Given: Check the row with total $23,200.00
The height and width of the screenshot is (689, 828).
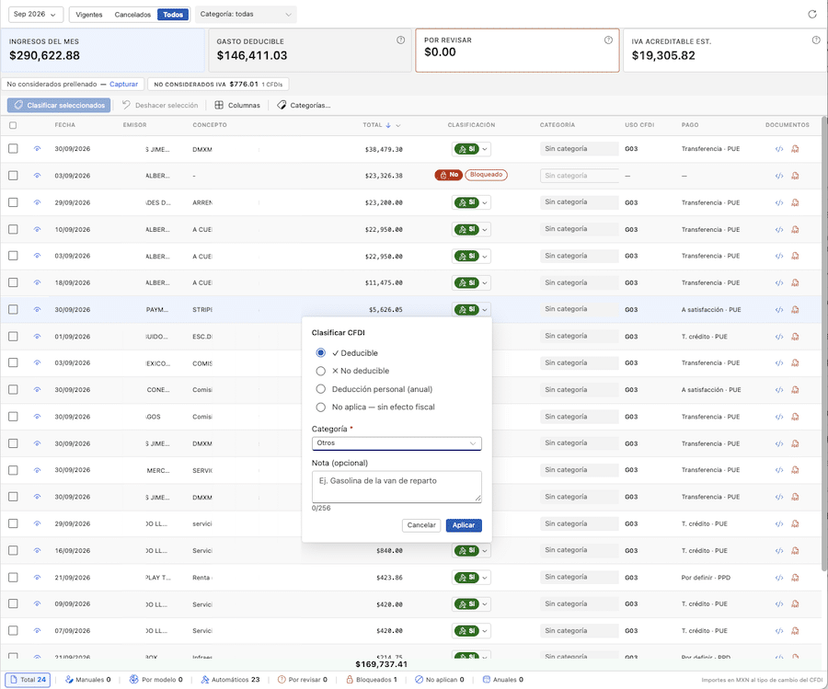Looking at the screenshot, I should click(x=13, y=202).
